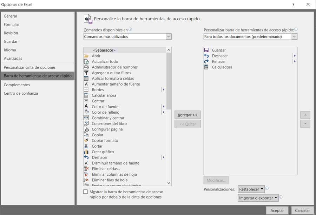
Task: Select the Combinar y centrar icon
Action: click(x=86, y=118)
